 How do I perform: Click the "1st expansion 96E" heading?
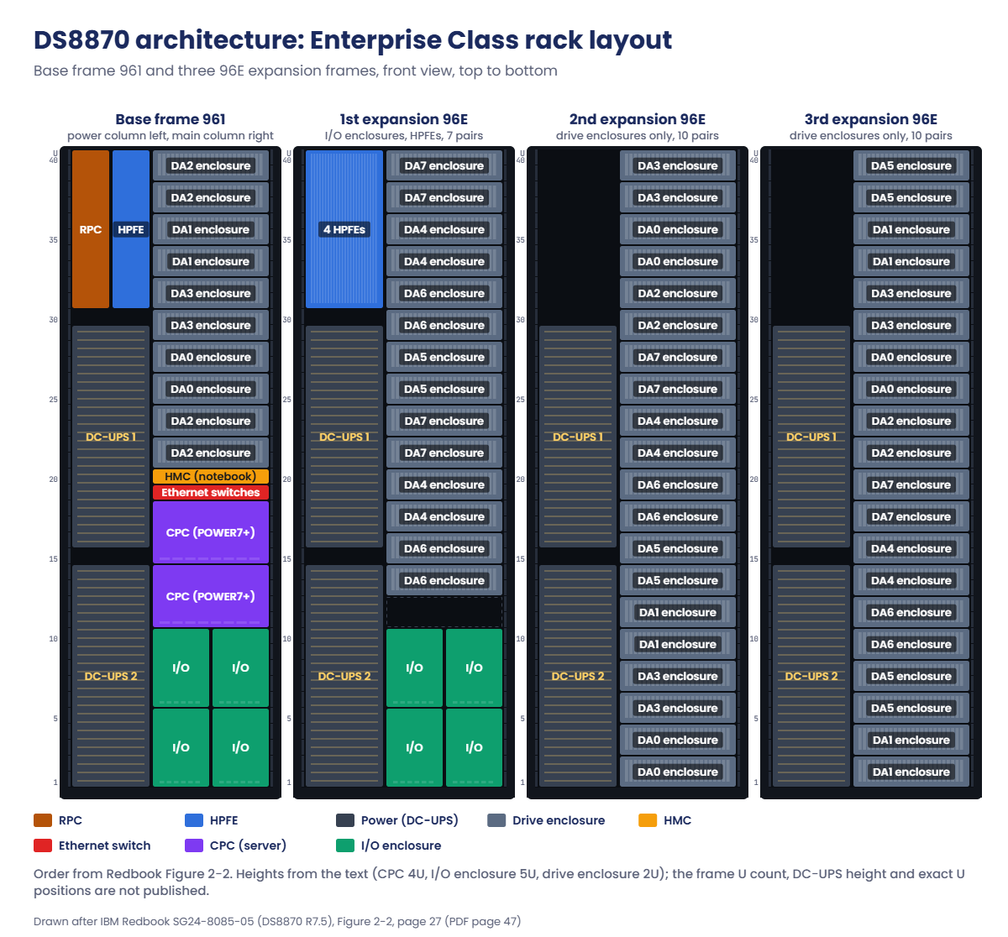point(404,119)
